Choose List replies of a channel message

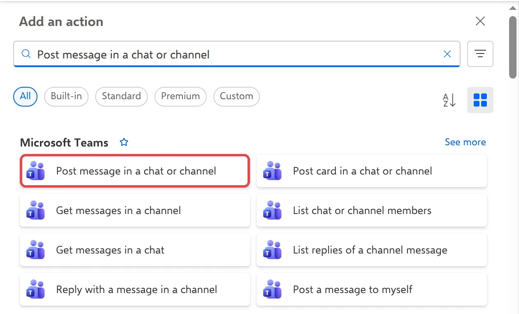click(372, 250)
